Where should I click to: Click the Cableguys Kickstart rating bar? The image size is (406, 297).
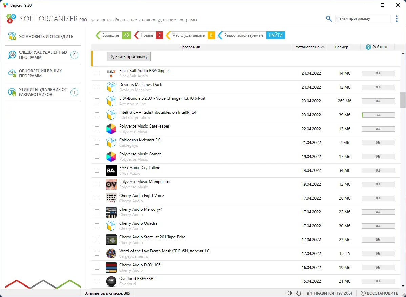pyautogui.click(x=378, y=143)
